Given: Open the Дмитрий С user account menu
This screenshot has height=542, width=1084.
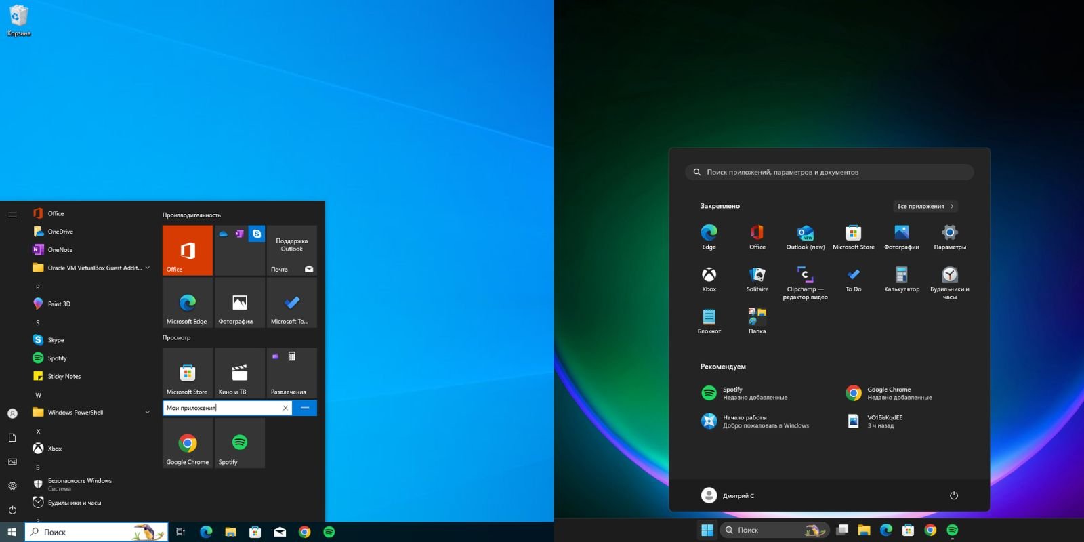Looking at the screenshot, I should tap(728, 495).
